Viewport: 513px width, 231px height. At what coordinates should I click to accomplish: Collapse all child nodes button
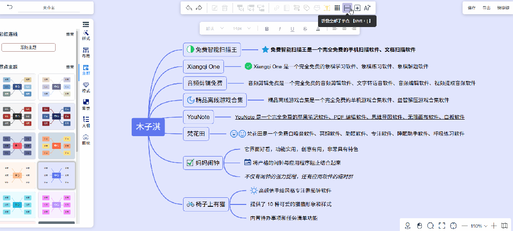click(x=347, y=8)
